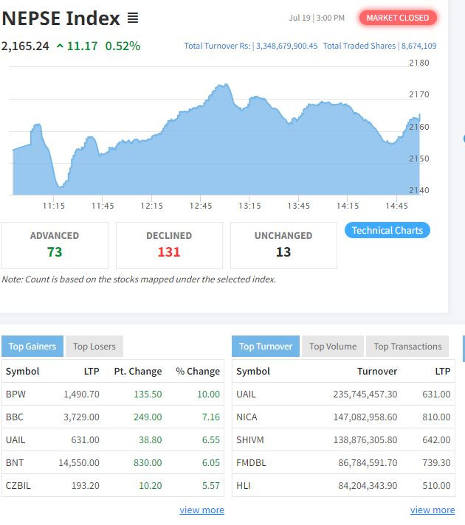This screenshot has height=525, width=465.
Task: Click the 11:15 time label on chart axis
Action: click(x=54, y=206)
